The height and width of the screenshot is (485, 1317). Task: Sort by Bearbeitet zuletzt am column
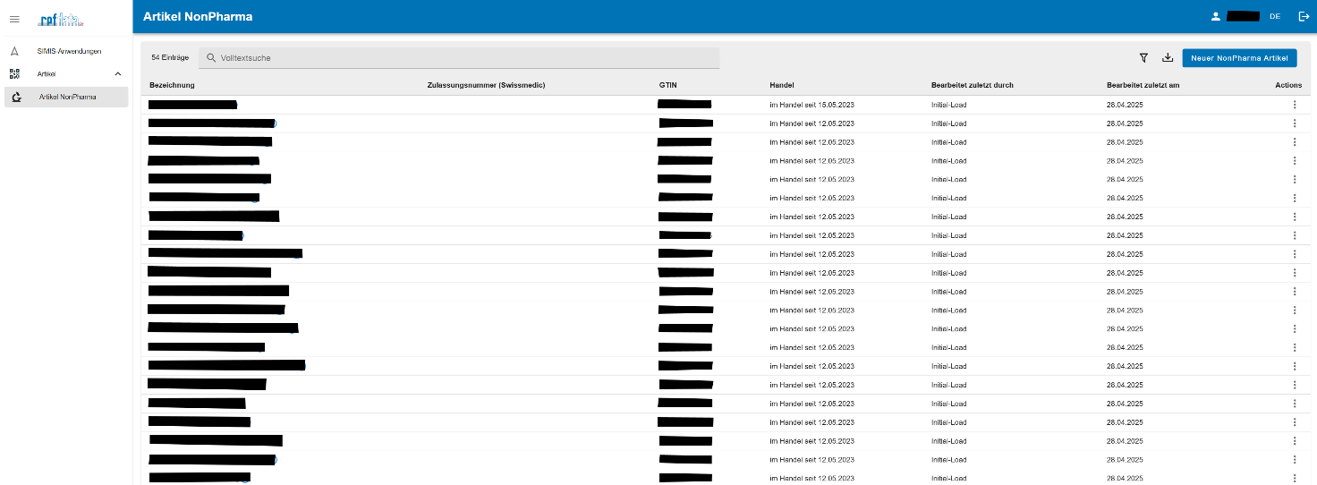[1143, 85]
